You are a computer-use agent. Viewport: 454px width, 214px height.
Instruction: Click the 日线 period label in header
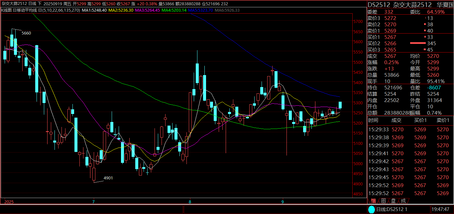click(x=33, y=4)
